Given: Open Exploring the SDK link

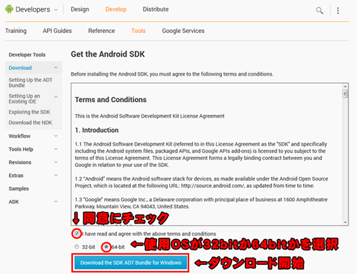Looking at the screenshot, I should point(29,112).
